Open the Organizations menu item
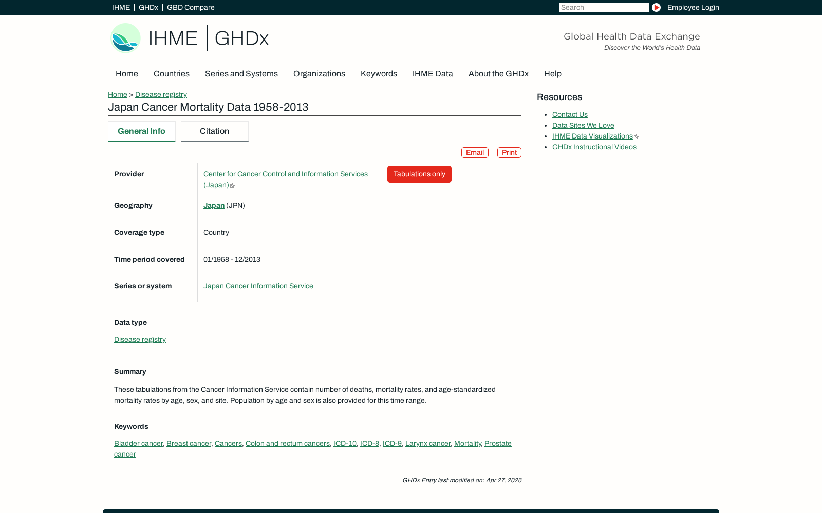Viewport: 822px width, 513px height. (x=319, y=74)
